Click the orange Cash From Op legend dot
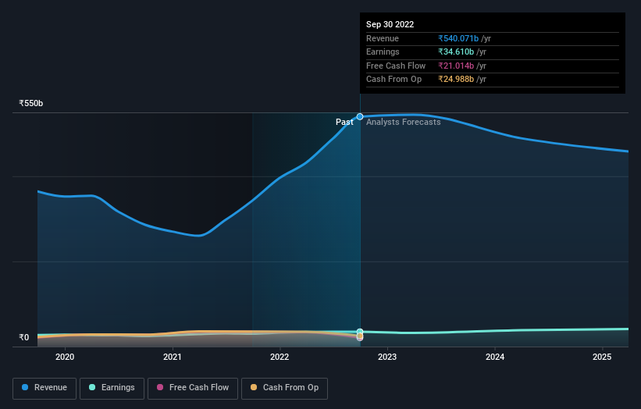 [x=254, y=387]
